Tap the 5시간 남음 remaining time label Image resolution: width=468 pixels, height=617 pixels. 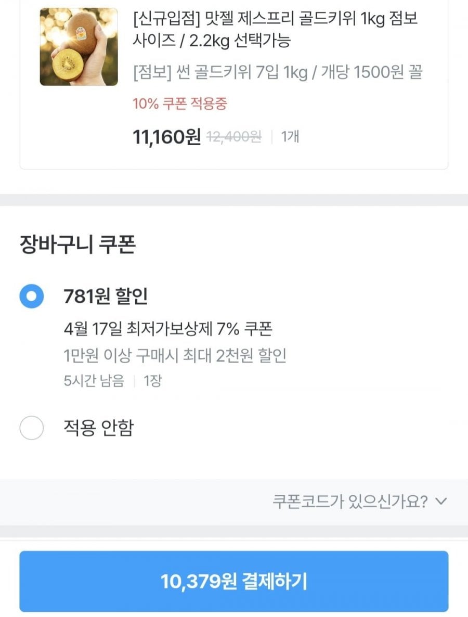pyautogui.click(x=94, y=381)
